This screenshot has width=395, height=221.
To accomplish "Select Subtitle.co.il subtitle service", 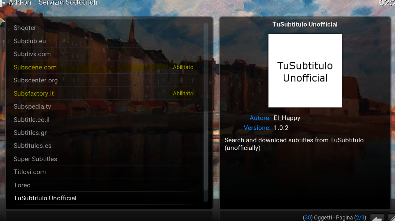I will pyautogui.click(x=105, y=120).
